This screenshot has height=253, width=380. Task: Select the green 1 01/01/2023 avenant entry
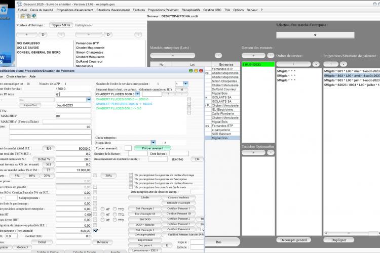point(258,65)
